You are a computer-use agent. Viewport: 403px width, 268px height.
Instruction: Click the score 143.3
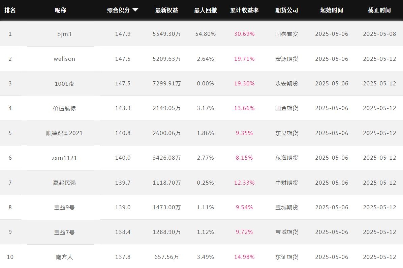click(x=123, y=108)
